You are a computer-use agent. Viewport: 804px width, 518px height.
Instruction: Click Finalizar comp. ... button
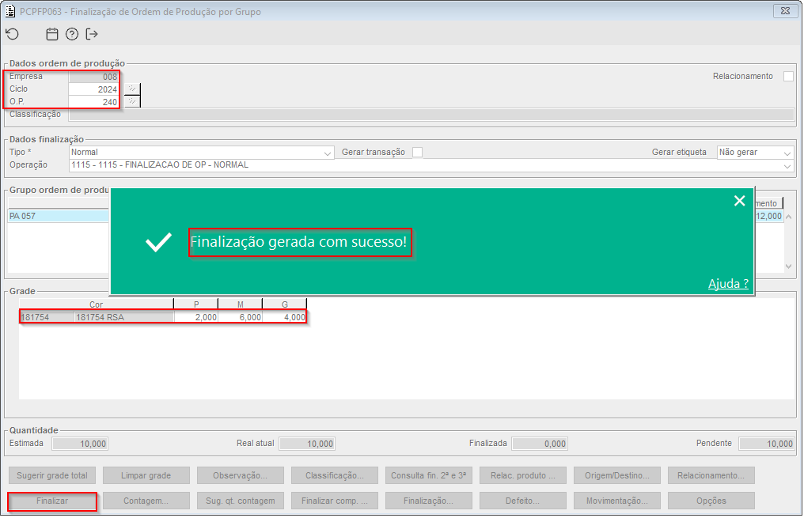[x=335, y=501]
